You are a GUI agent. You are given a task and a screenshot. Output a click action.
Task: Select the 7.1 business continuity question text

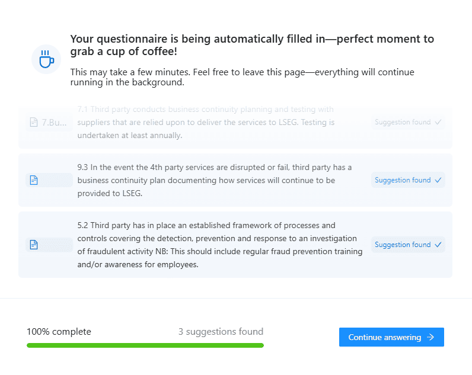[206, 123]
